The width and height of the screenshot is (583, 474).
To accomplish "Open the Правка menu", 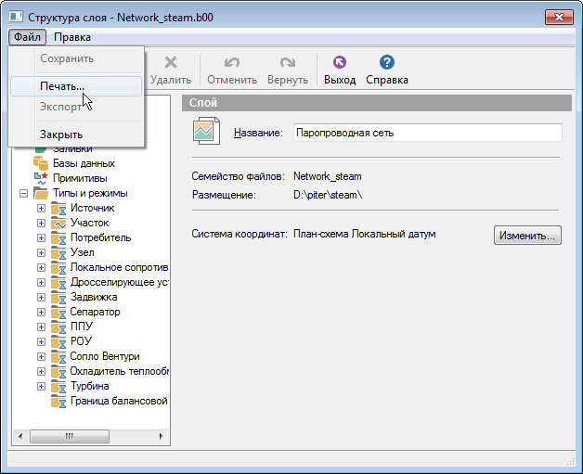I will 72,37.
